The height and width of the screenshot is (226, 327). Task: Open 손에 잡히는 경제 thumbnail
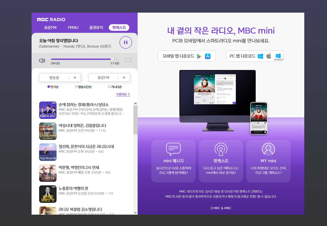[48, 110]
